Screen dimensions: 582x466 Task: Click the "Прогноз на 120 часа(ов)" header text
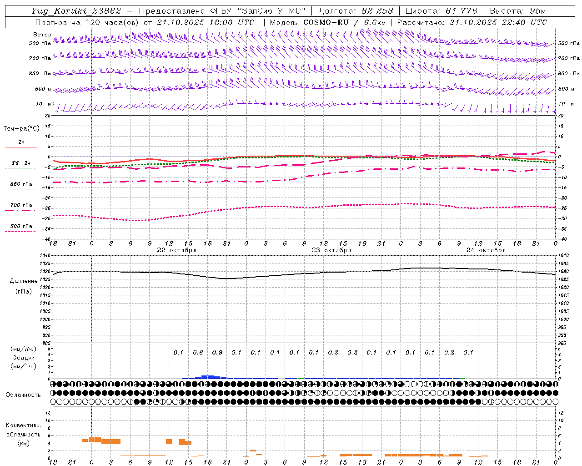pos(87,22)
